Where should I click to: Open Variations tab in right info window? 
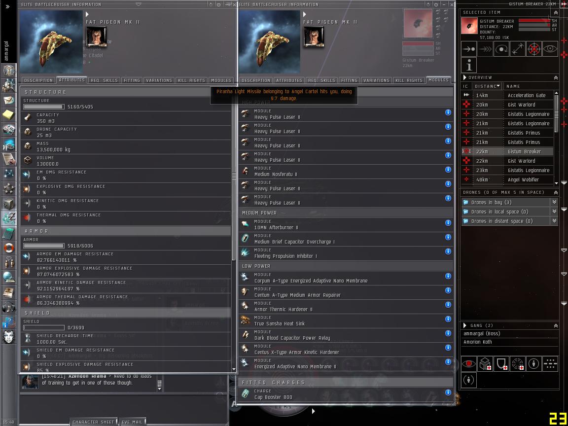[376, 80]
